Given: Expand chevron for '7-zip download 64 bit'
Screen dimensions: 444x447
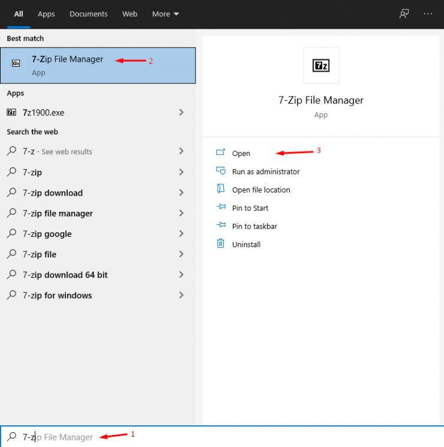Looking at the screenshot, I should (181, 275).
